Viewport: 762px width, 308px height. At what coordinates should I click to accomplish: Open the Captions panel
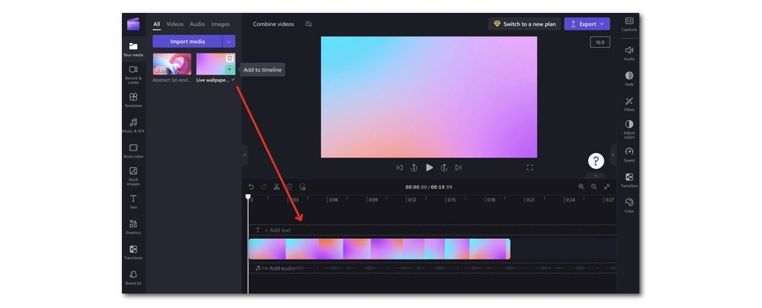tap(629, 24)
